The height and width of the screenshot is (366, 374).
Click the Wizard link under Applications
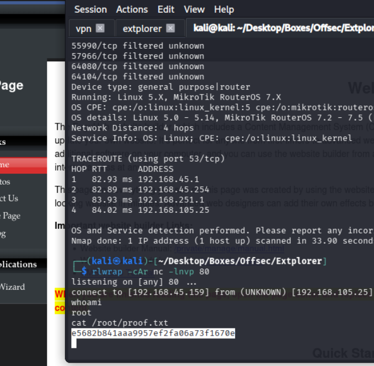point(12,286)
